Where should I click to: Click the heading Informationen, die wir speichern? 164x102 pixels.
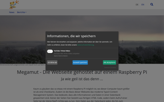click(71, 36)
